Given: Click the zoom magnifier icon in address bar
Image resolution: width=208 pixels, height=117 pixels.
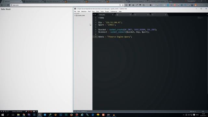Looking at the screenshot, I should pos(120,5).
